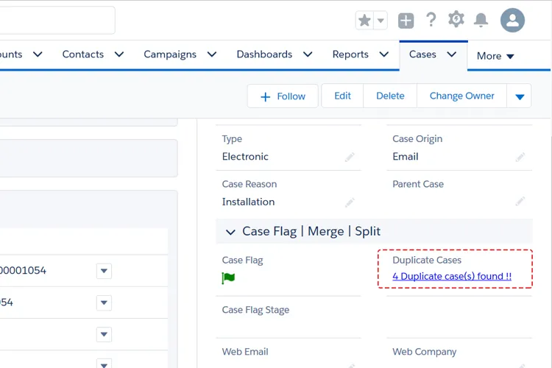Open the global actions plus icon
The width and height of the screenshot is (552, 368).
tap(406, 21)
